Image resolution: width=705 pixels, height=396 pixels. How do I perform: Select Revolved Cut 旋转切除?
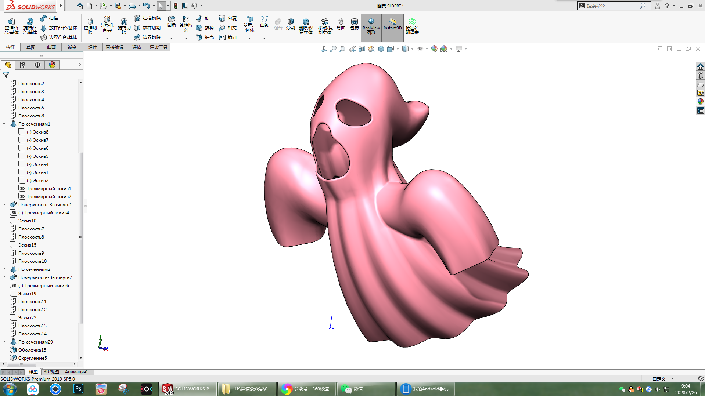click(x=124, y=26)
